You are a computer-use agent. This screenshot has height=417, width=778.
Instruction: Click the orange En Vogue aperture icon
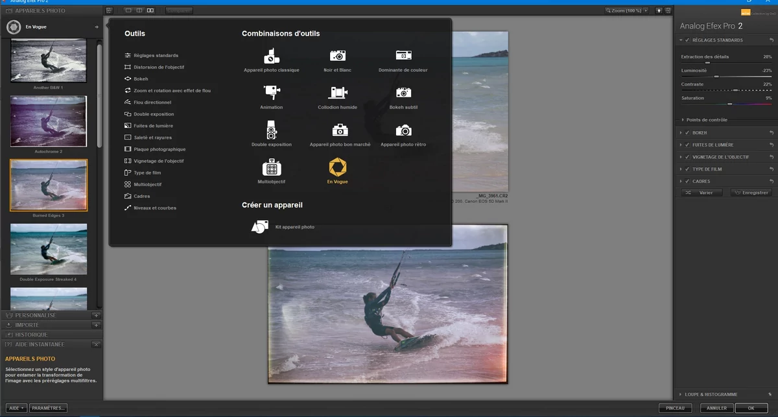(337, 167)
